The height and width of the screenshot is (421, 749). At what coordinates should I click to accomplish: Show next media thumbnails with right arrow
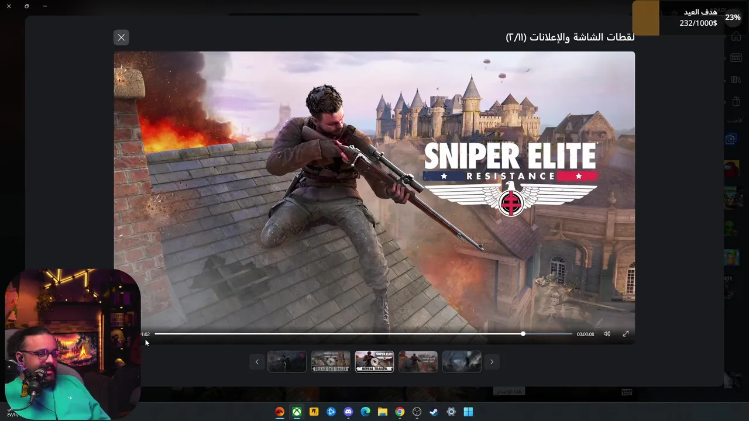[492, 362]
